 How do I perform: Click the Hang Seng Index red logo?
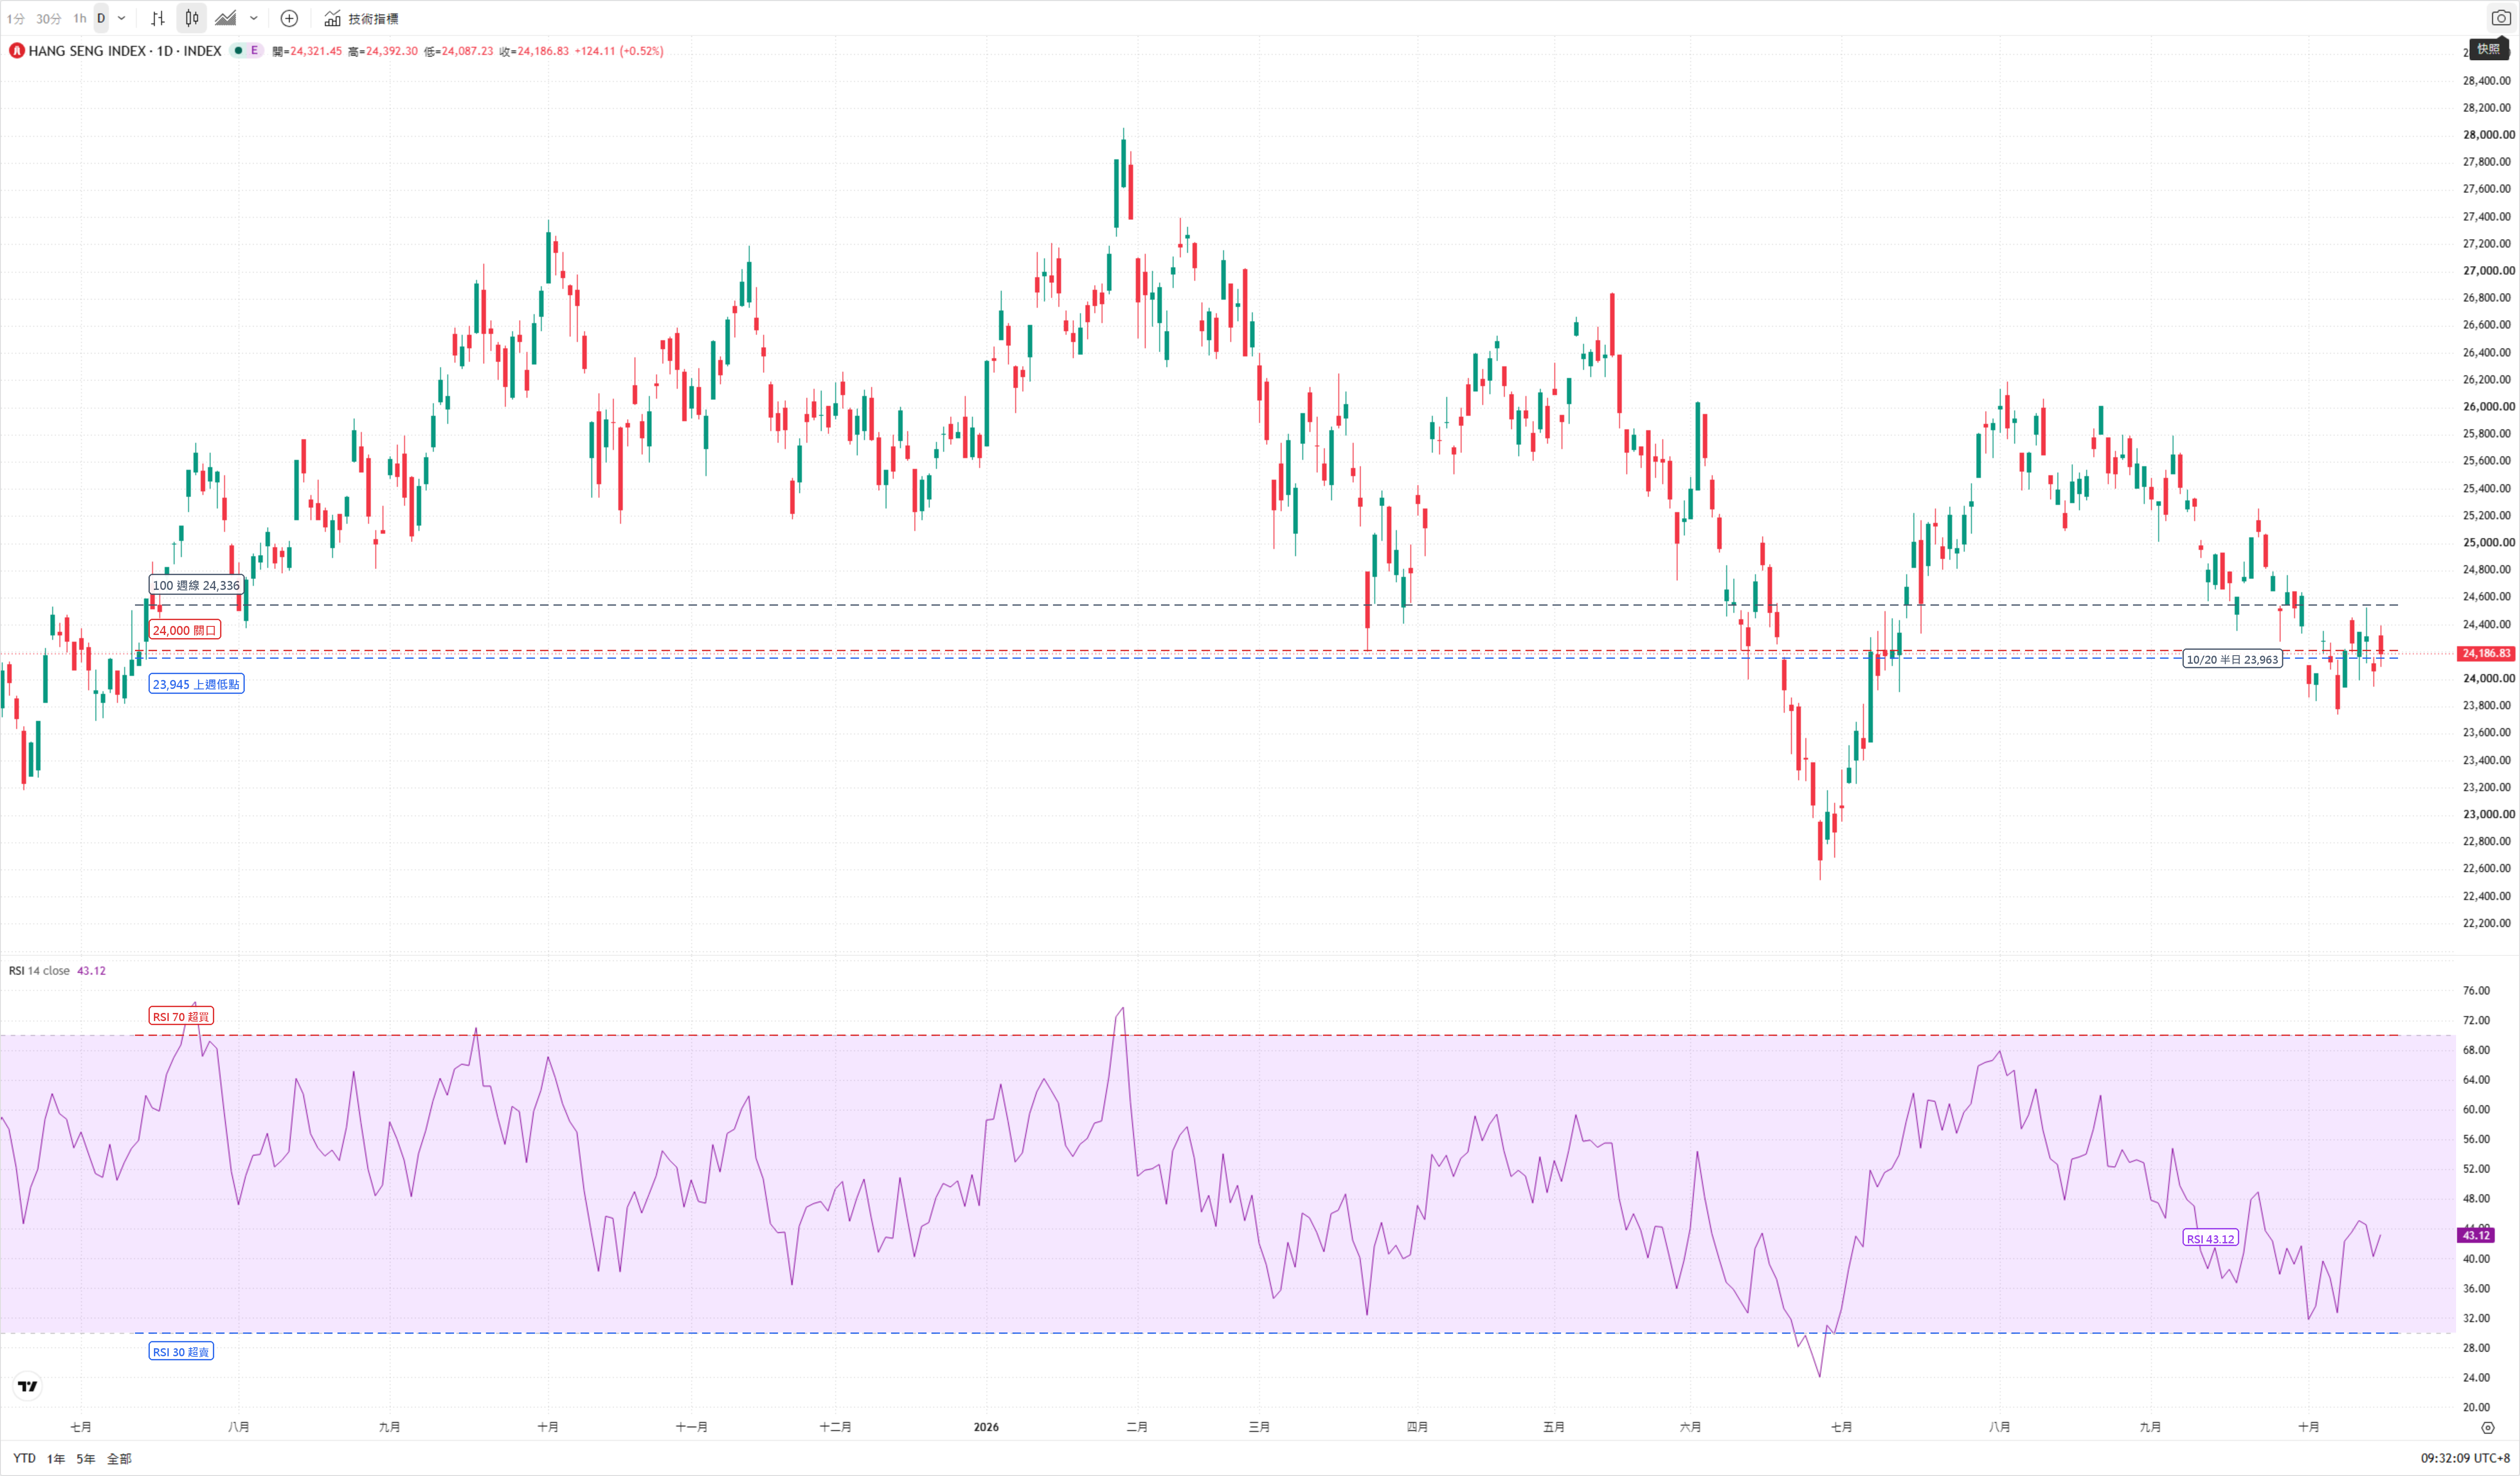click(x=17, y=51)
